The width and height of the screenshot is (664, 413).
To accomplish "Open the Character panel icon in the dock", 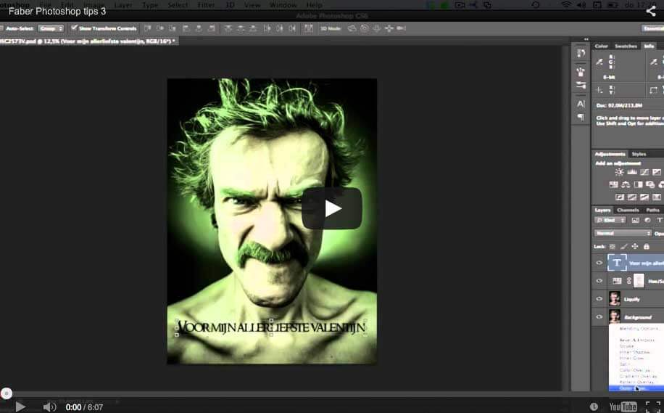I will click(581, 104).
